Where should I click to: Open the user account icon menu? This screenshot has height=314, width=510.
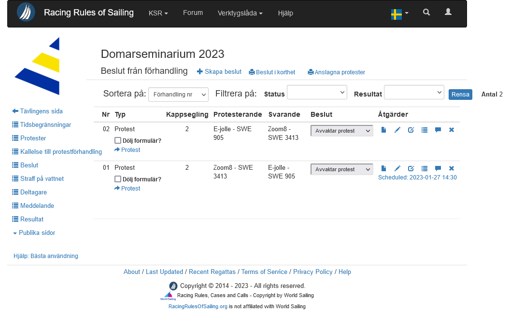448,13
